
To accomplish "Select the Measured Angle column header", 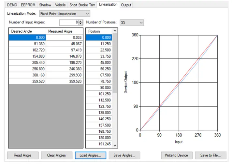I will click(65, 31).
